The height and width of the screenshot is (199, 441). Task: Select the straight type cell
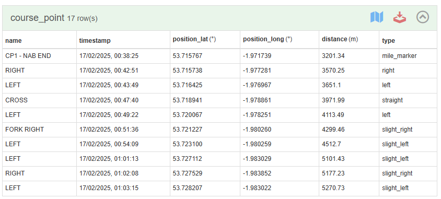tap(408, 100)
